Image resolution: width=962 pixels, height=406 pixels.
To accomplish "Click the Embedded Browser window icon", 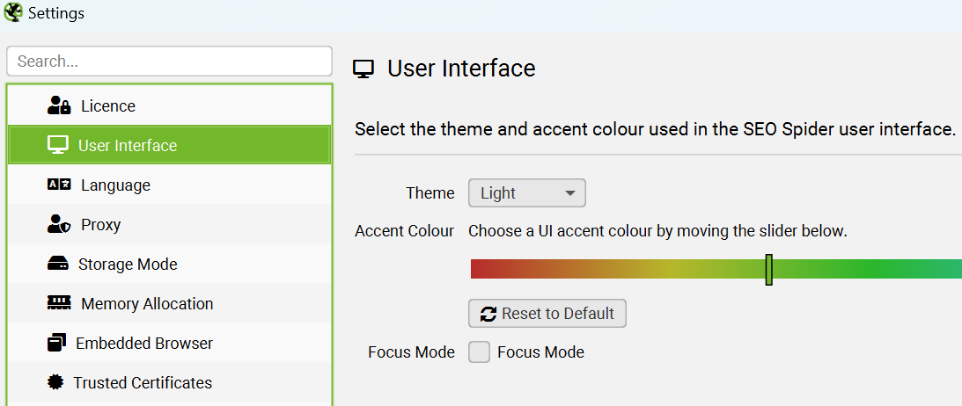I will [56, 343].
